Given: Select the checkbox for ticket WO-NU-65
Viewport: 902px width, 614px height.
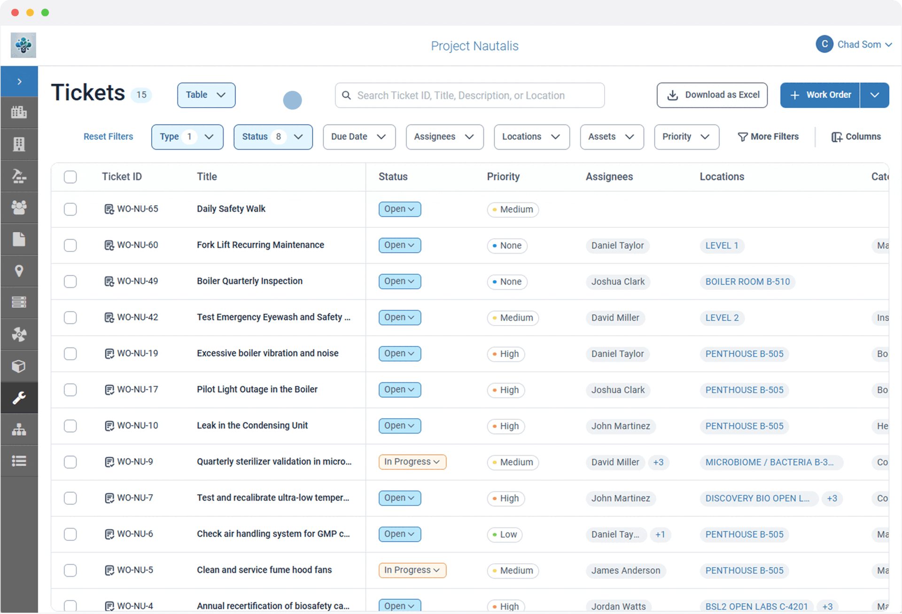Looking at the screenshot, I should click(x=70, y=209).
